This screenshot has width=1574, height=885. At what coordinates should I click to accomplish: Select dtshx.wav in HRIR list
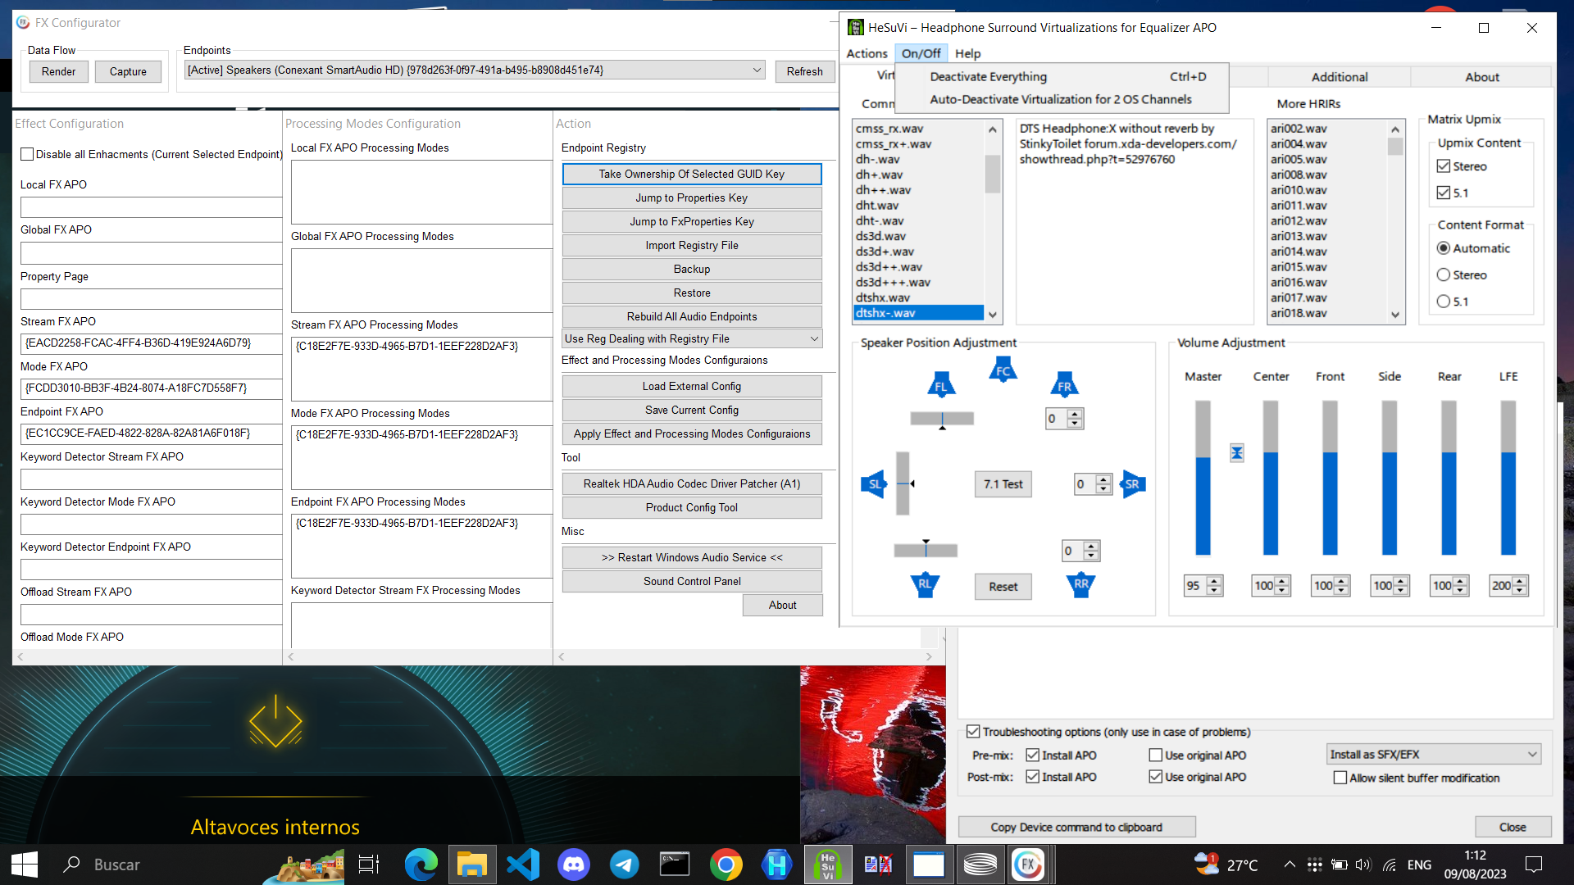[918, 297]
